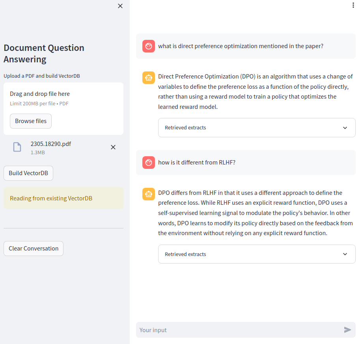
Task: Click the user avatar beside the RLHF question
Action: click(149, 163)
